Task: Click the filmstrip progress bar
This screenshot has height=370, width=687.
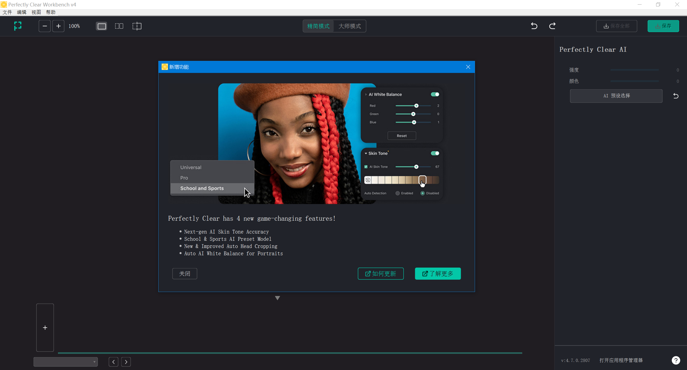Action: tap(290, 353)
